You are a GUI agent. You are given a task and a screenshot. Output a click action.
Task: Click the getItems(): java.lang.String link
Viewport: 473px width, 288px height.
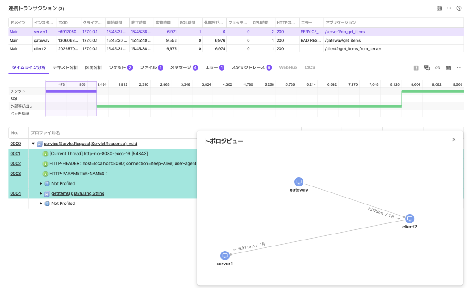78,193
